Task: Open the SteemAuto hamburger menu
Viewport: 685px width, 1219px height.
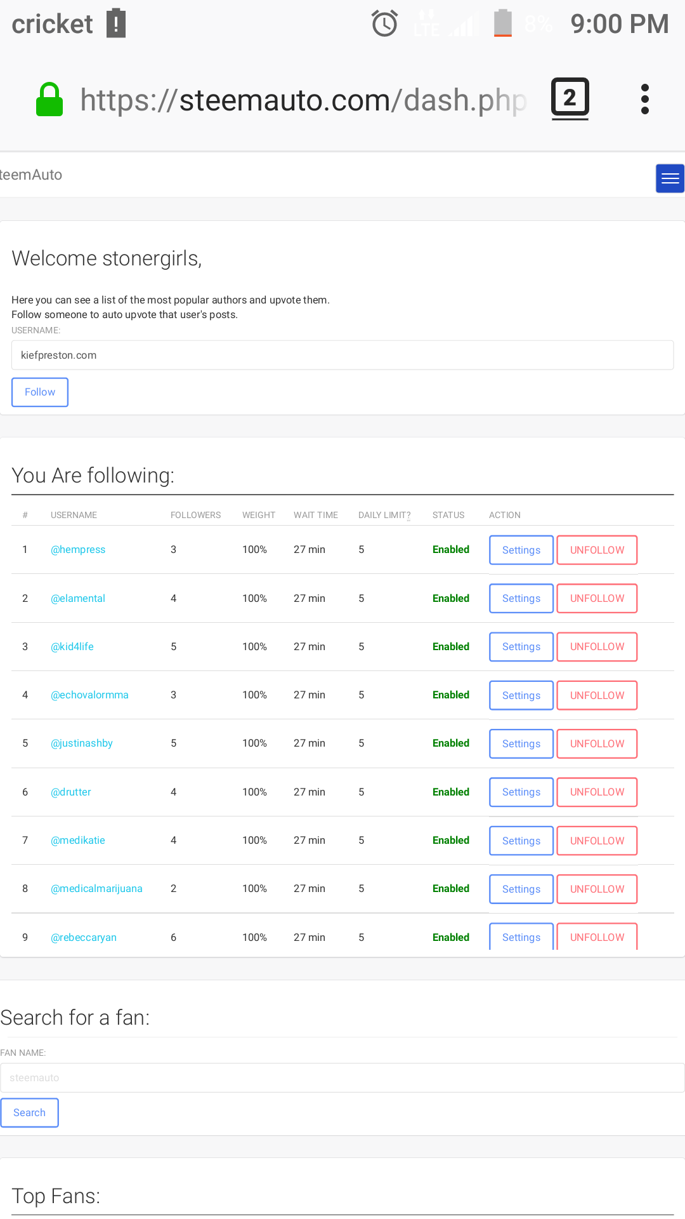Action: coord(670,178)
